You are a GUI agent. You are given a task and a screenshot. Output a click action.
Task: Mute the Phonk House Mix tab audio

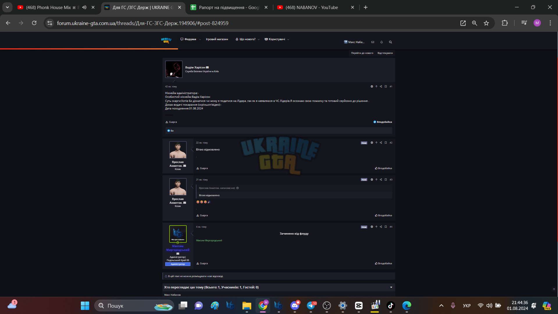point(84,7)
